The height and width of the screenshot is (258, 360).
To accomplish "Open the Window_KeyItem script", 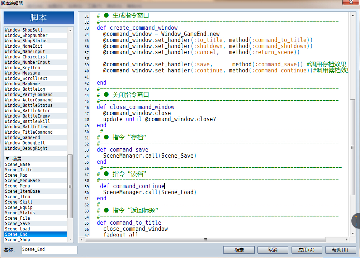I will pyautogui.click(x=35, y=68).
